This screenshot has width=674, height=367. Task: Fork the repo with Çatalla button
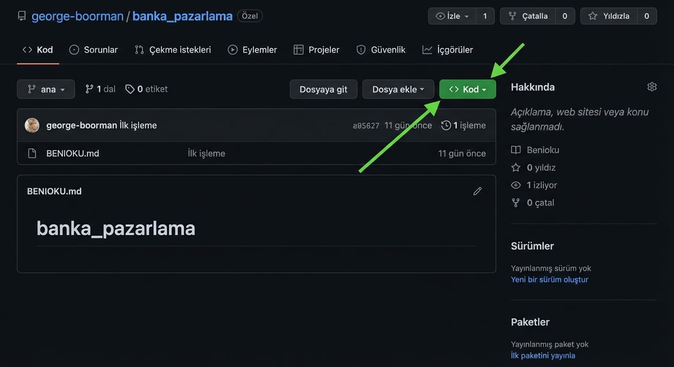(528, 16)
